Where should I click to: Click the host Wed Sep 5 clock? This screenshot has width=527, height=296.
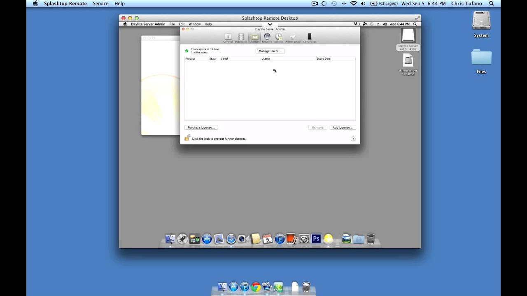[423, 3]
